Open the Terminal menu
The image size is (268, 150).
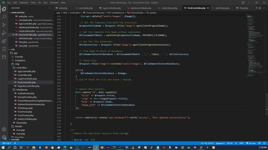click(x=54, y=2)
